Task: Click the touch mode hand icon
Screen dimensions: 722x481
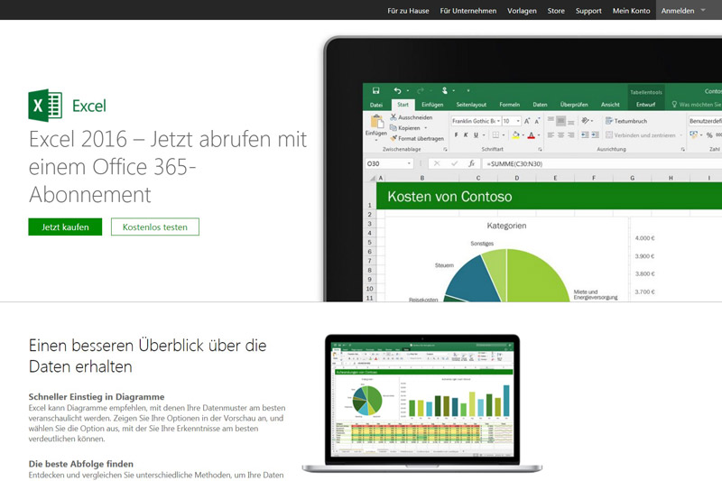Action: coord(444,90)
